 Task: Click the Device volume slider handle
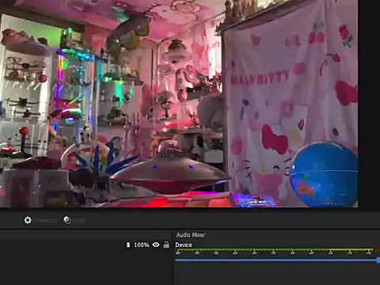pyautogui.click(x=378, y=260)
